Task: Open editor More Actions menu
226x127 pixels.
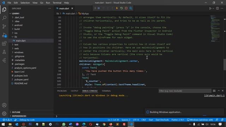Action: (222, 8)
